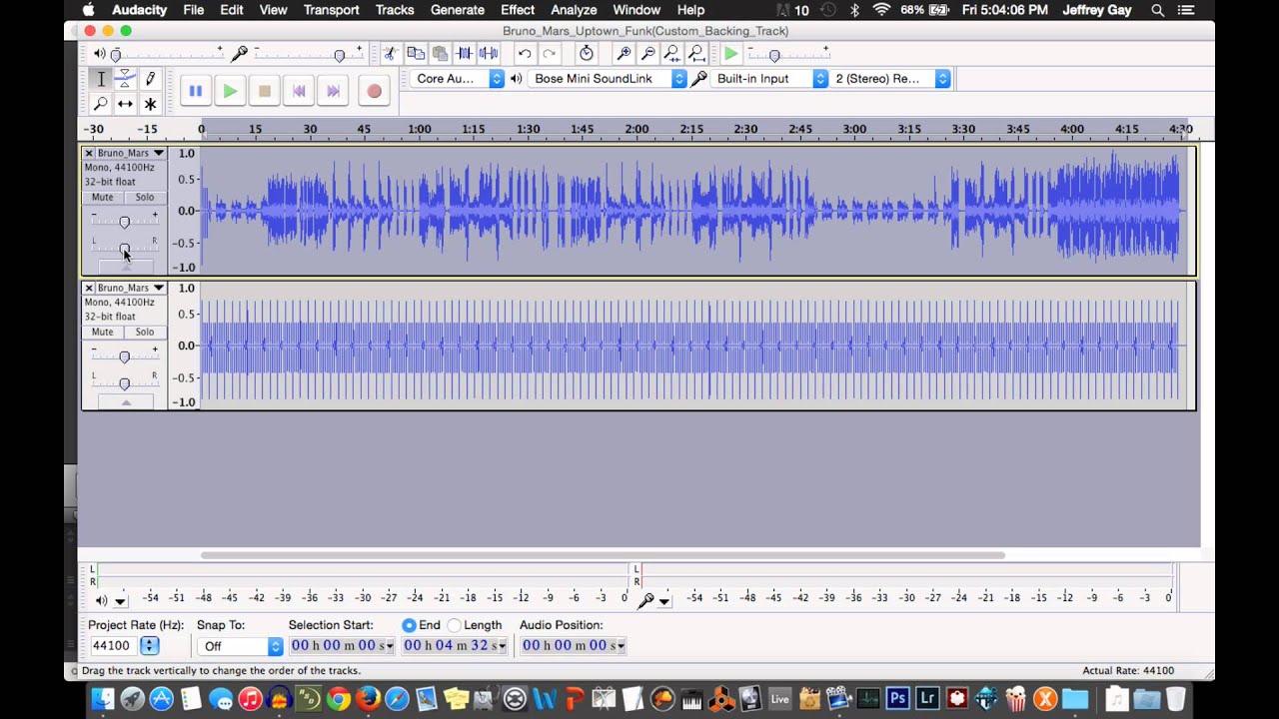This screenshot has width=1279, height=719.
Task: Click the Zoom Out magnifier icon
Action: [648, 54]
